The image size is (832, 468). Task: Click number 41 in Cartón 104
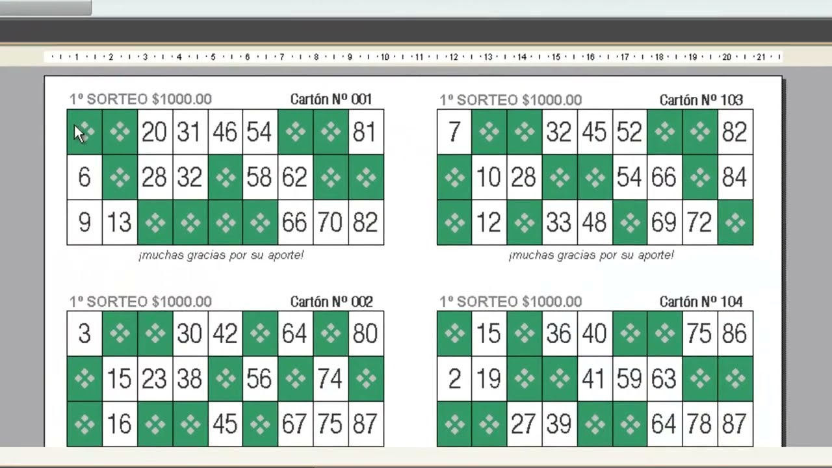[595, 378]
